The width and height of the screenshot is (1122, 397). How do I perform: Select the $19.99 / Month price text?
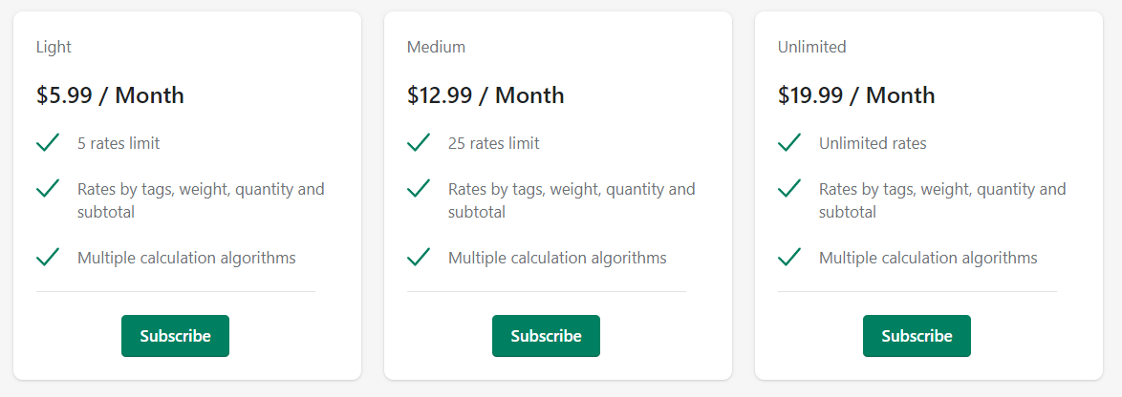pos(856,95)
